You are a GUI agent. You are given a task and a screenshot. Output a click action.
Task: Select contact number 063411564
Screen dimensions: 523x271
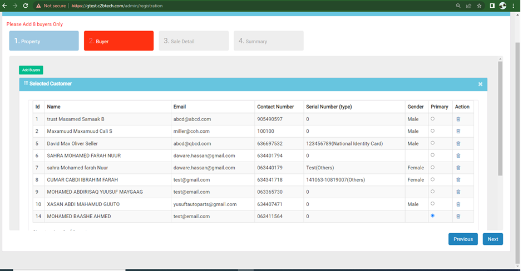click(x=270, y=216)
